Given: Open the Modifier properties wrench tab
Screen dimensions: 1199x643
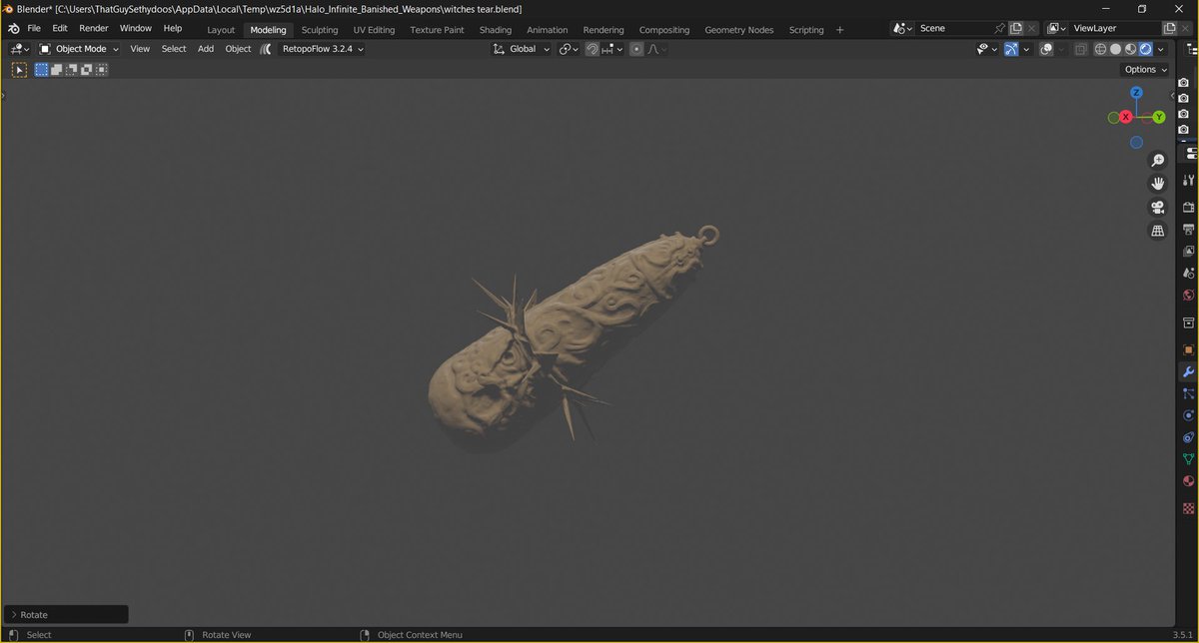Looking at the screenshot, I should (1188, 371).
